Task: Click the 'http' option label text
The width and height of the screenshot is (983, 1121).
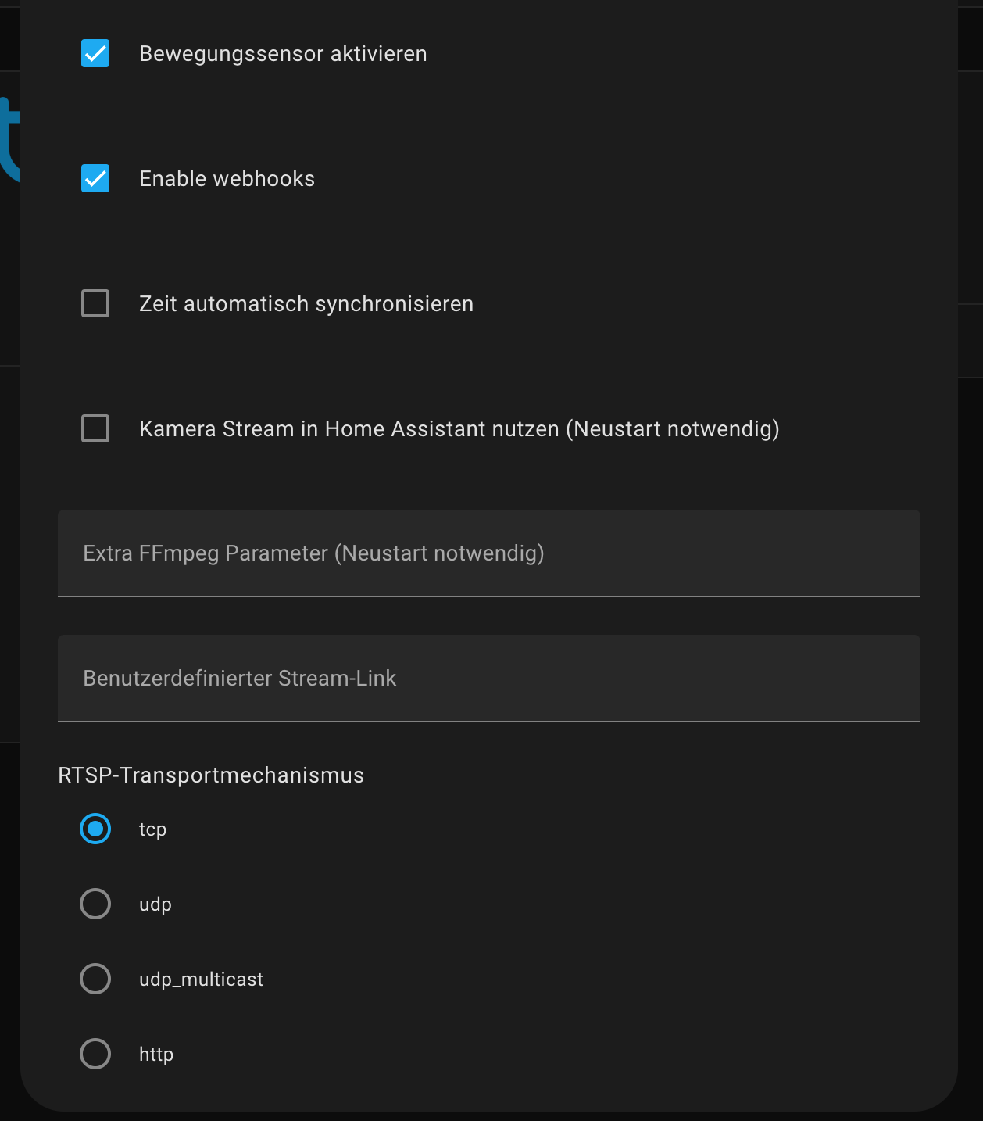Action: click(x=156, y=1055)
